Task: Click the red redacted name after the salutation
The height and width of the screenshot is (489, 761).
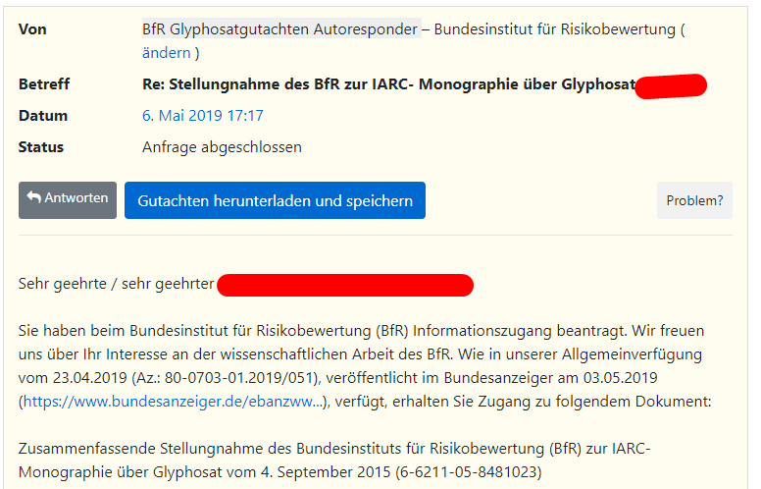Action: click(x=345, y=285)
